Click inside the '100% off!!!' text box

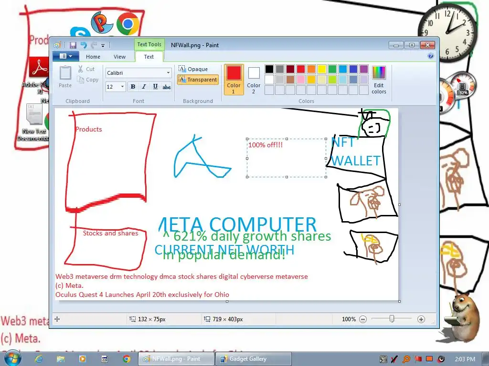287,158
